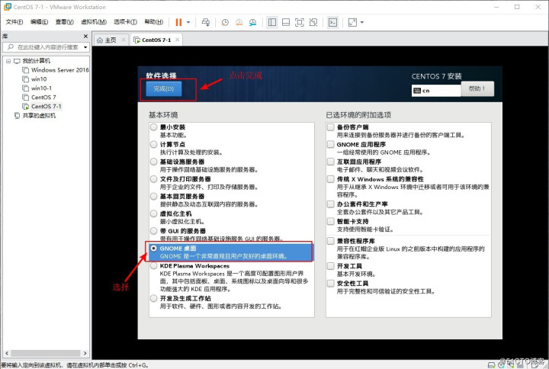Check the 智能卡支持 checkbox
549x369 pixels.
330,221
